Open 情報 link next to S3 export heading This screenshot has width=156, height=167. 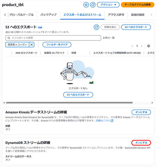point(40,28)
